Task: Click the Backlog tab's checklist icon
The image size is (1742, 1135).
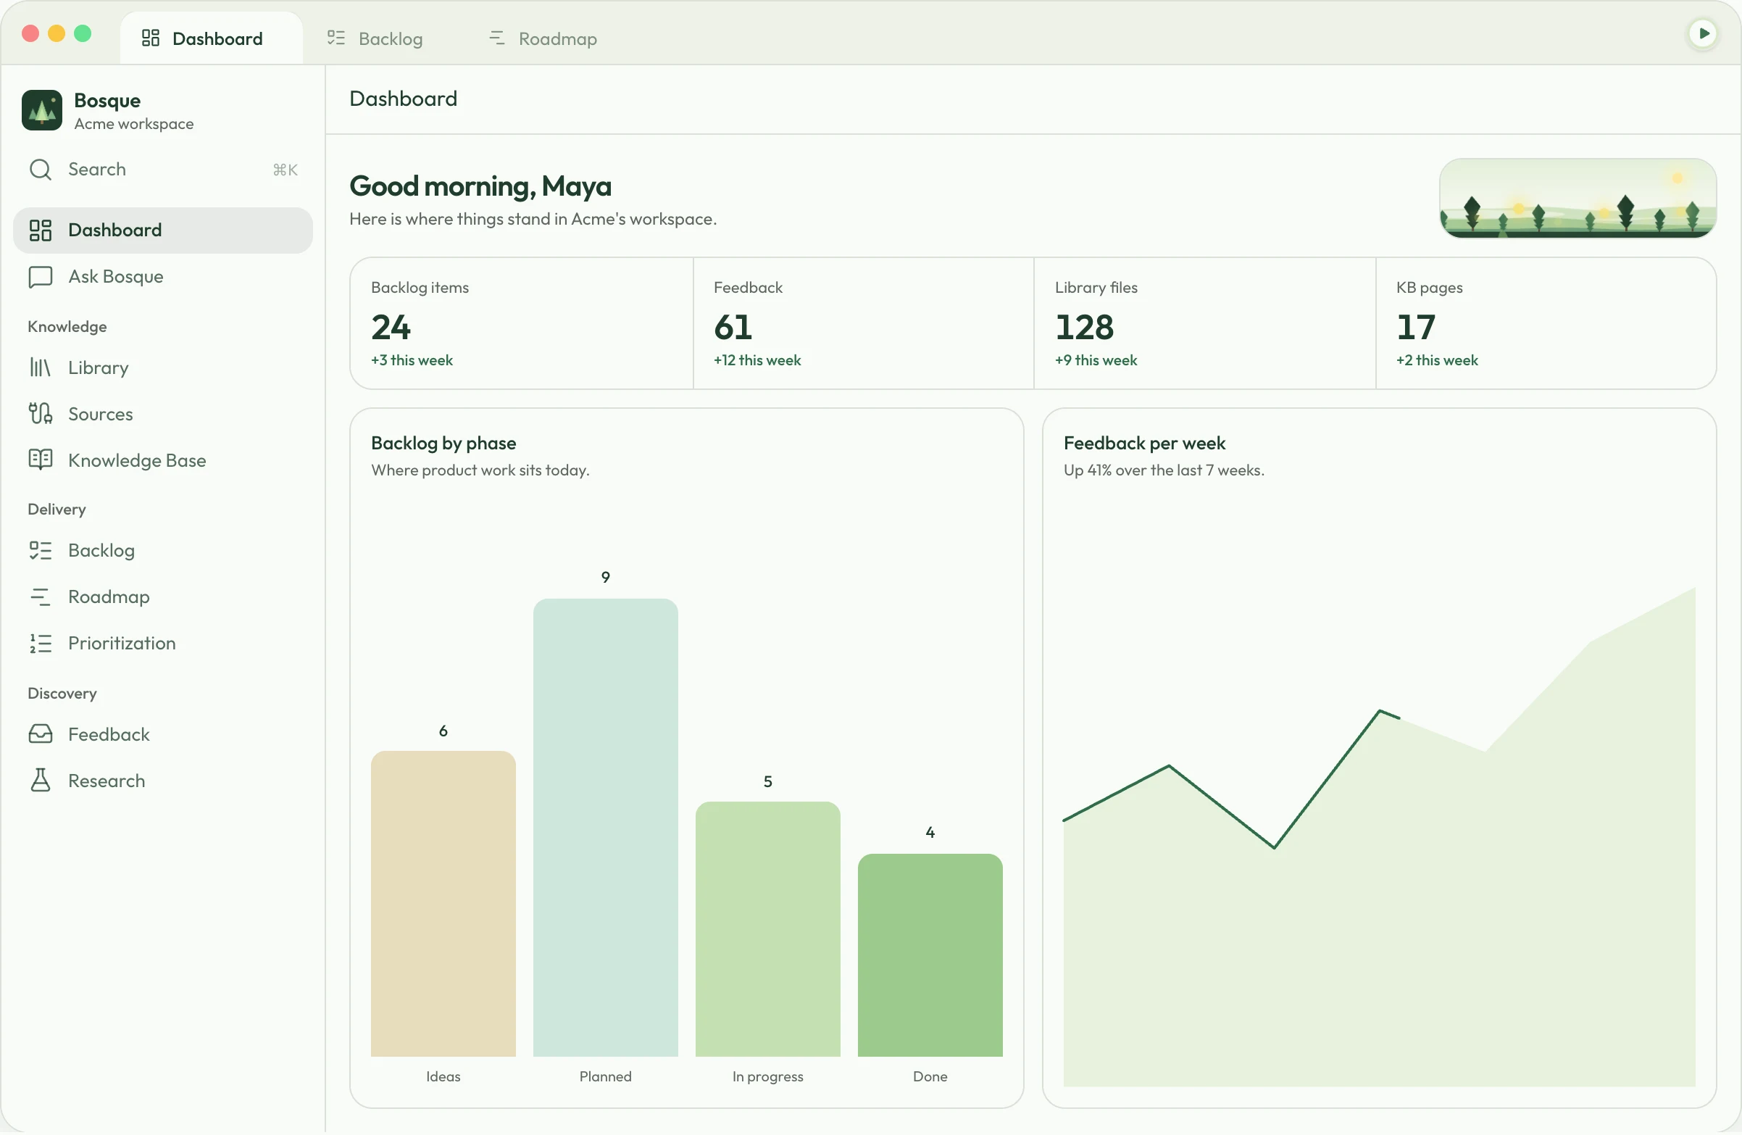Action: pos(336,38)
